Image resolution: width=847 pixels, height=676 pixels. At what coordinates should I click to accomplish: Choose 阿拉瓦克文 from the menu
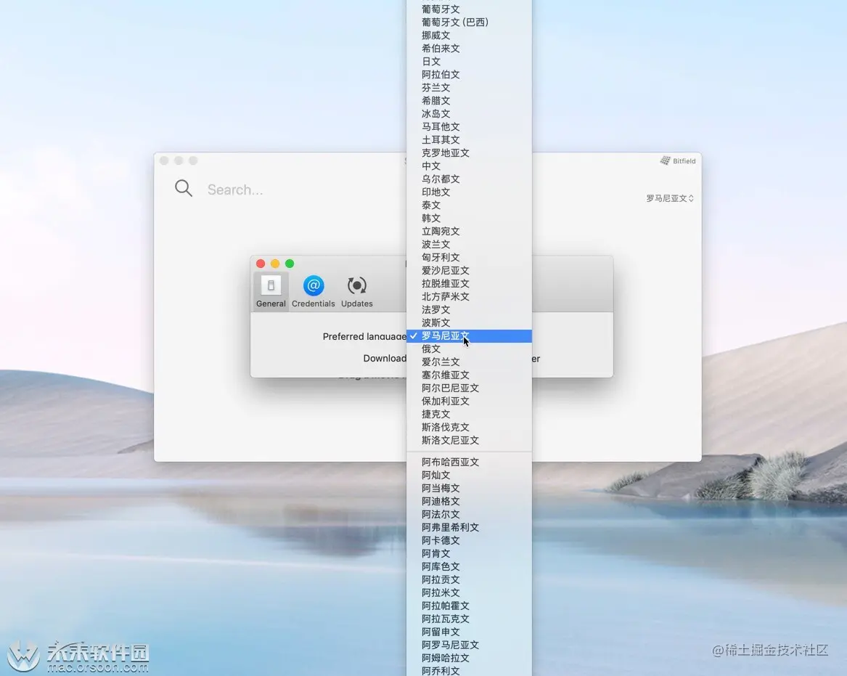point(469,619)
